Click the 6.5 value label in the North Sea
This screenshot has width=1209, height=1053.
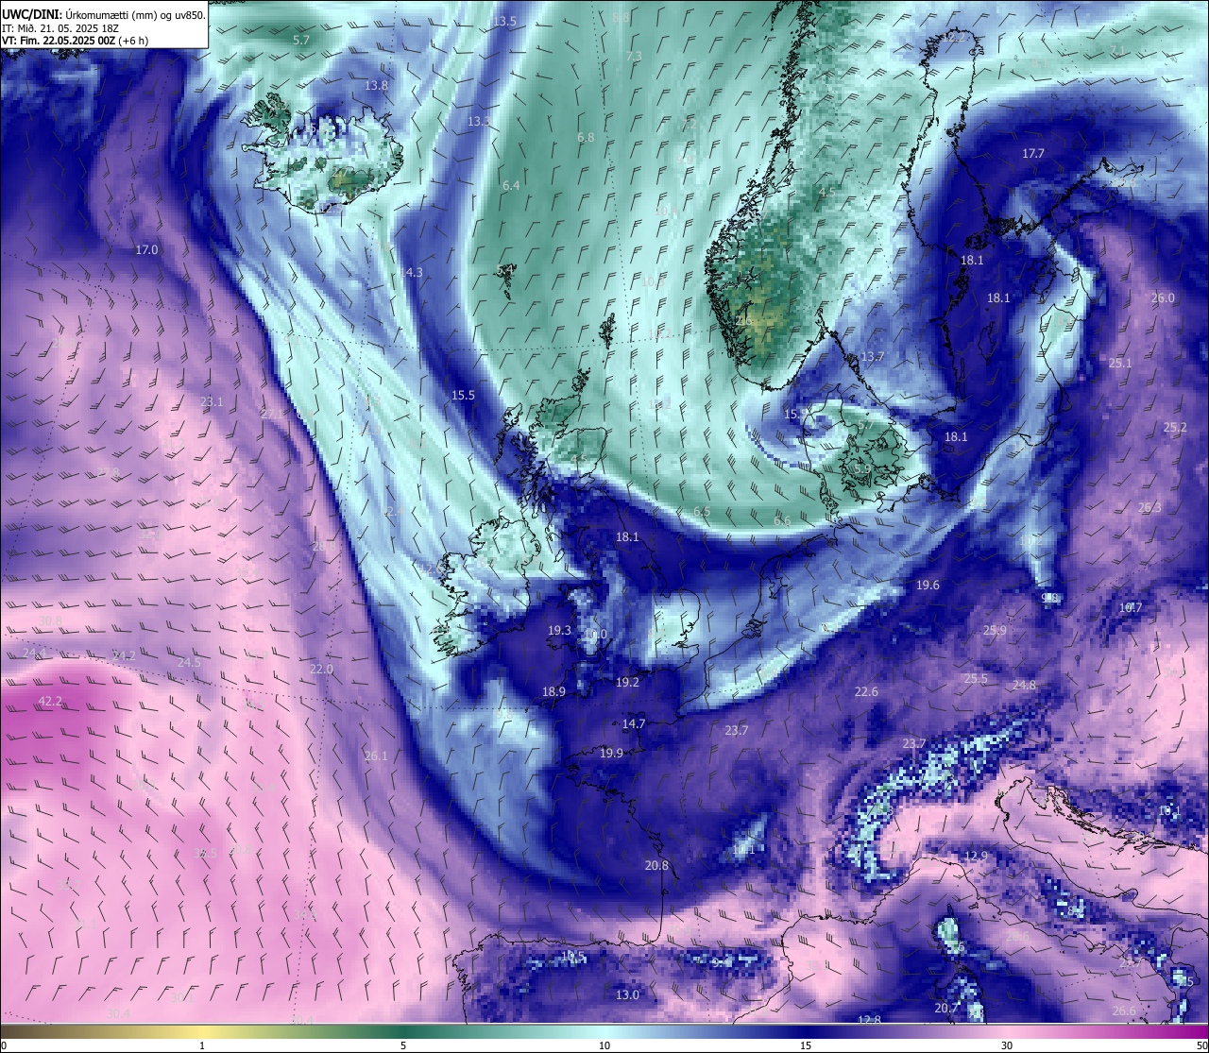pos(702,511)
